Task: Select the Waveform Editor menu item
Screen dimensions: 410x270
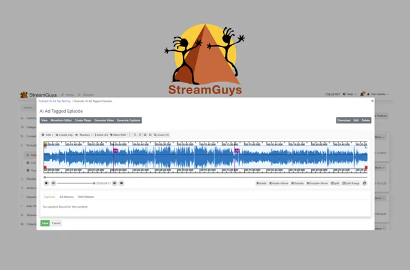Action: tap(61, 120)
